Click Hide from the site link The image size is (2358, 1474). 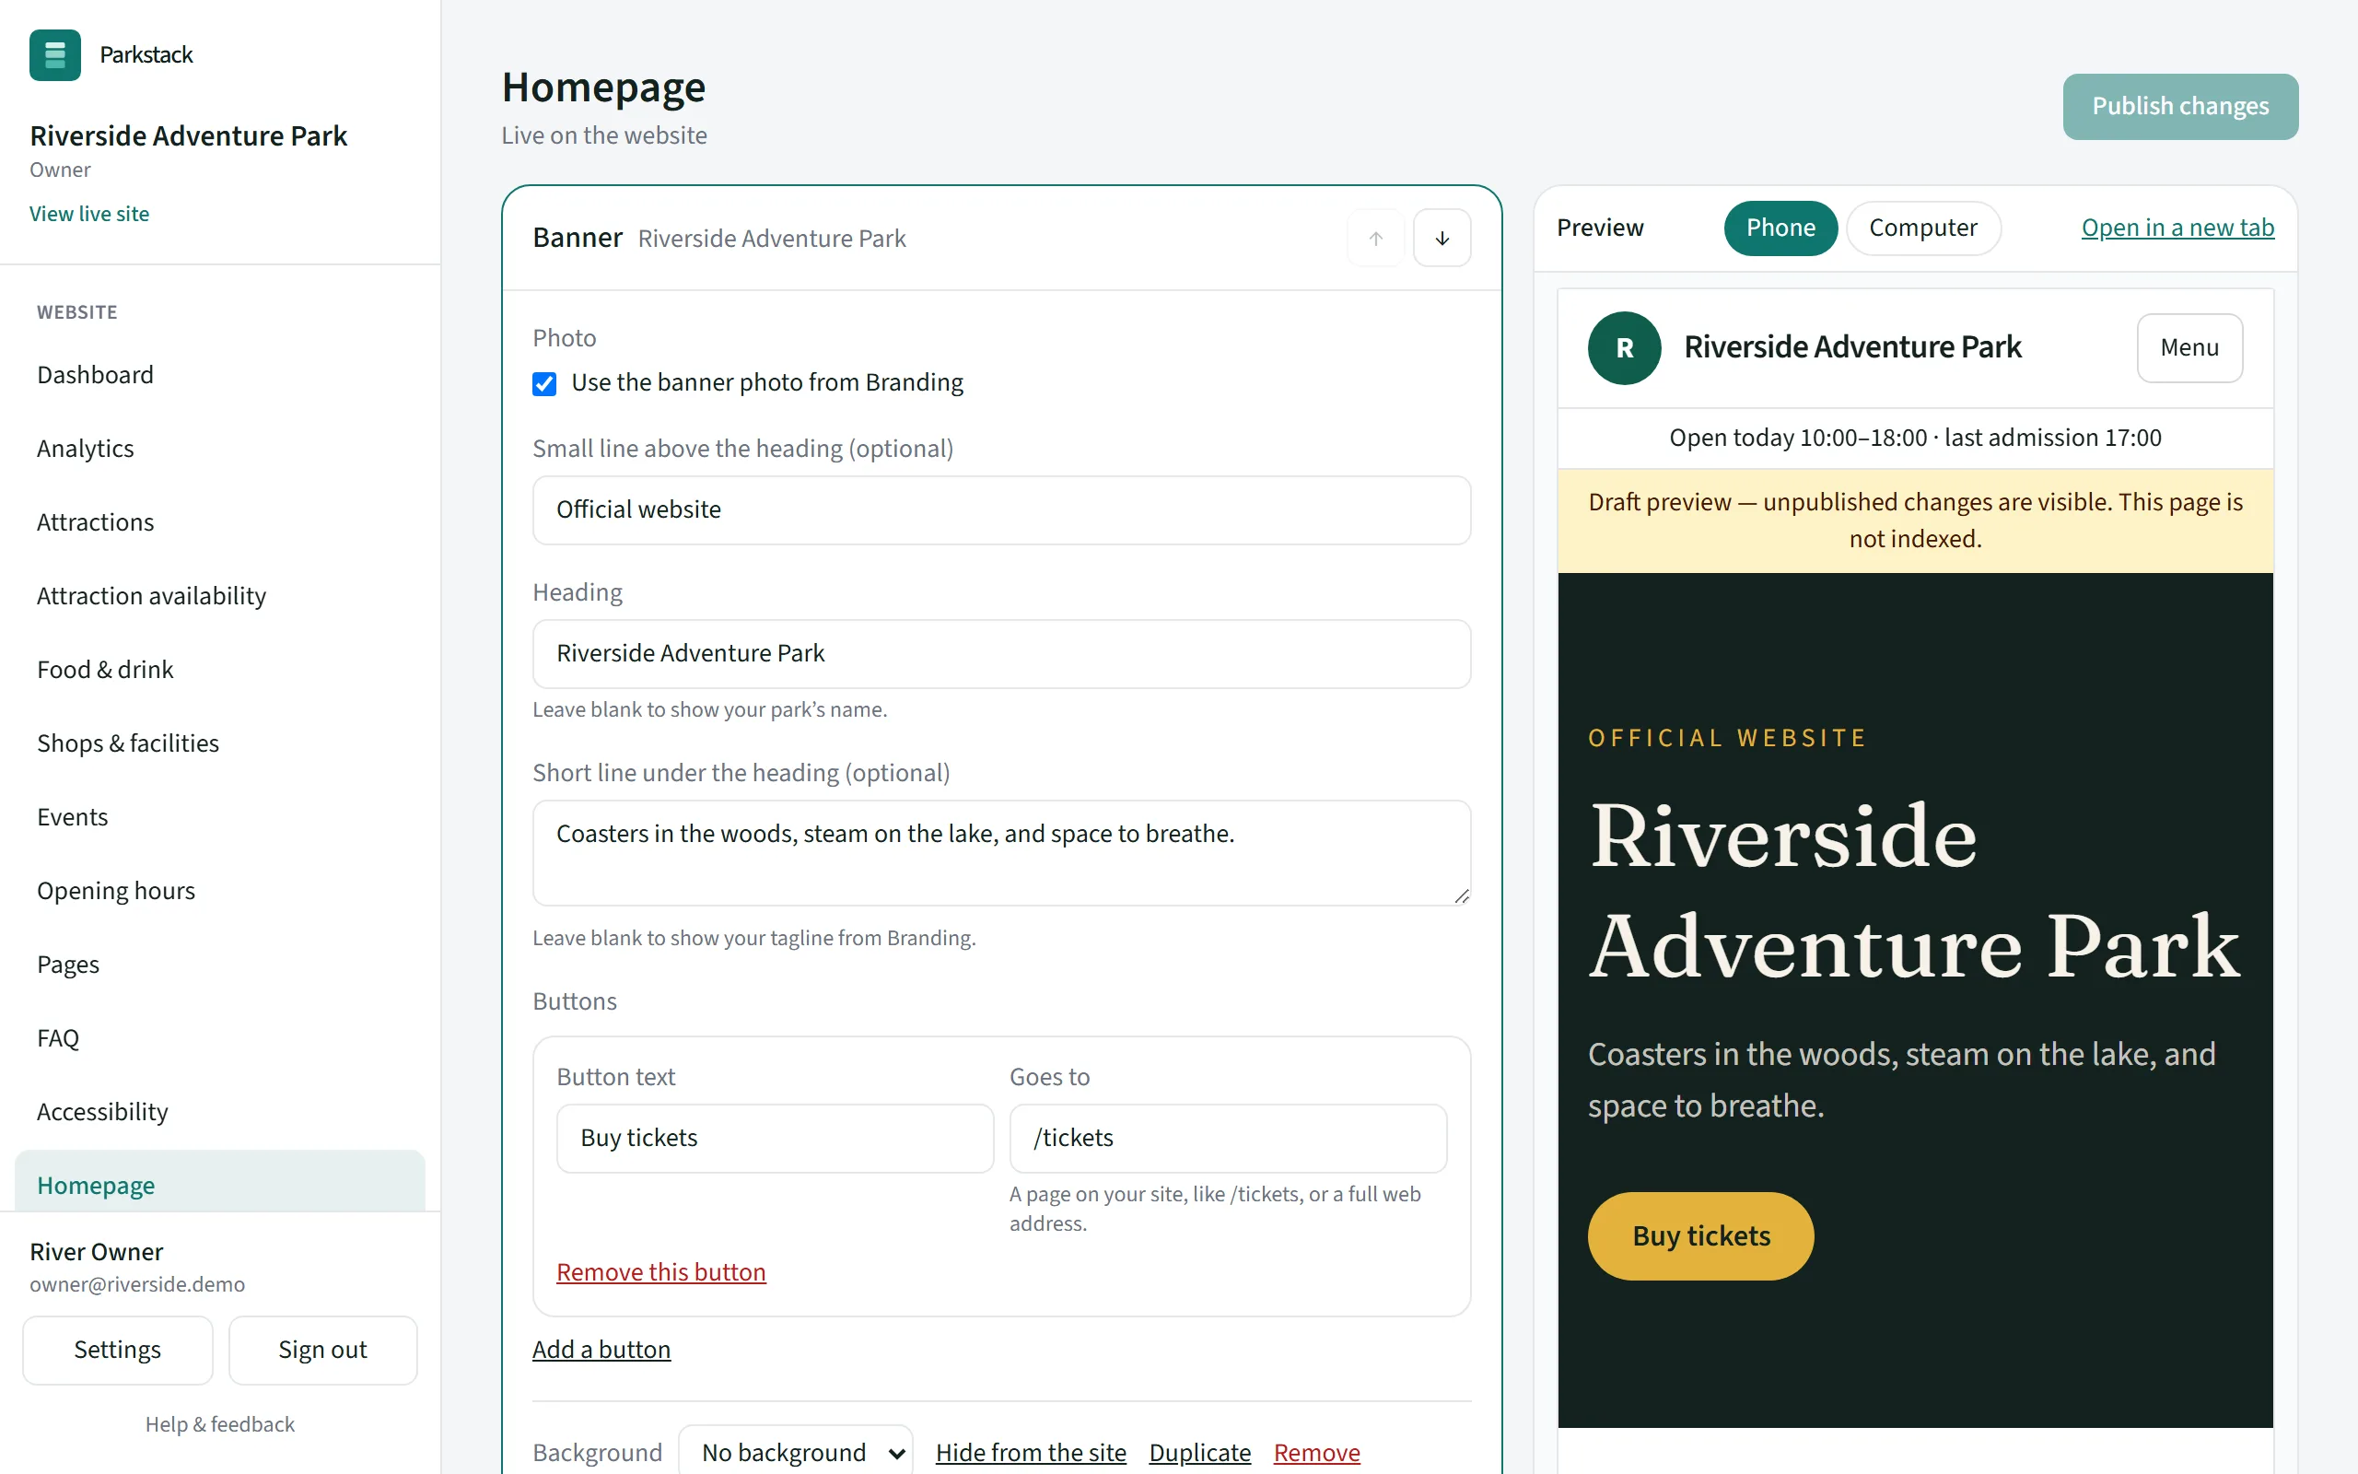tap(1031, 1453)
